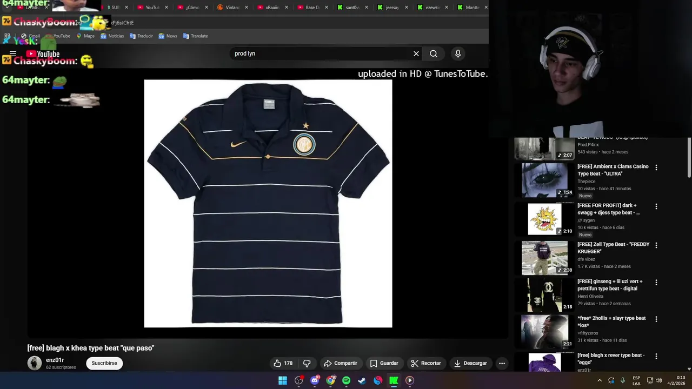
Task: Open 'Henri Oliveira' channel under ginseng video
Action: point(591,296)
